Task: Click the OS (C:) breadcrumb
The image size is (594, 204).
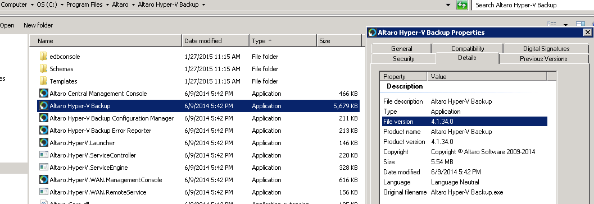Action: coord(47,5)
